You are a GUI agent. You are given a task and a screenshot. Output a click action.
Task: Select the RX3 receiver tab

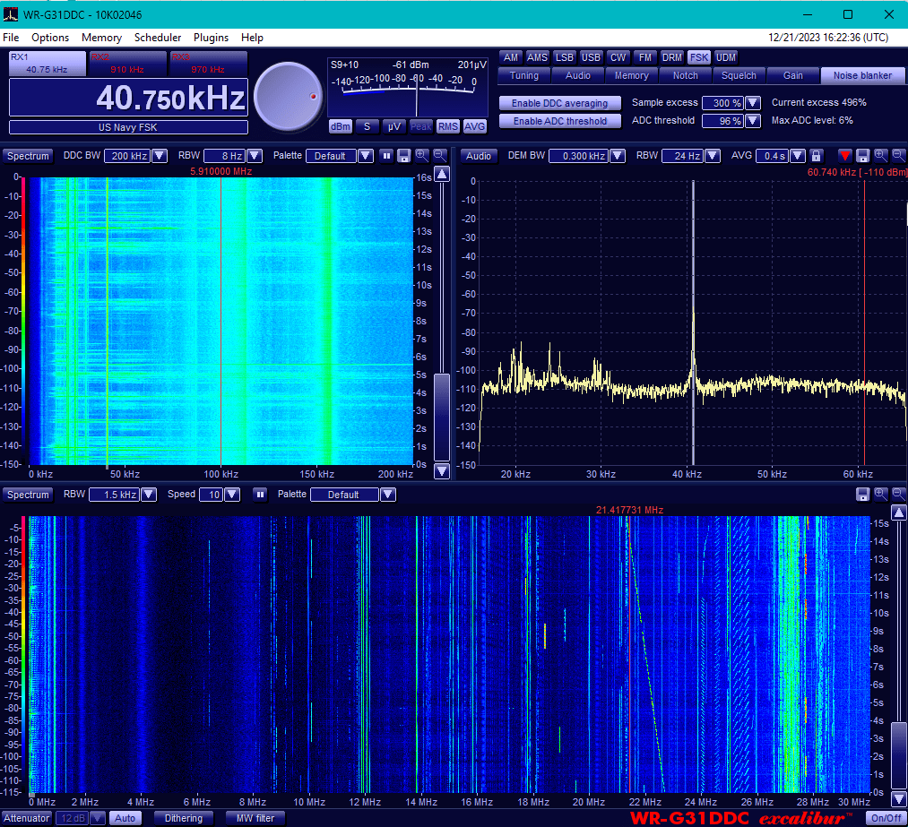pyautogui.click(x=208, y=63)
